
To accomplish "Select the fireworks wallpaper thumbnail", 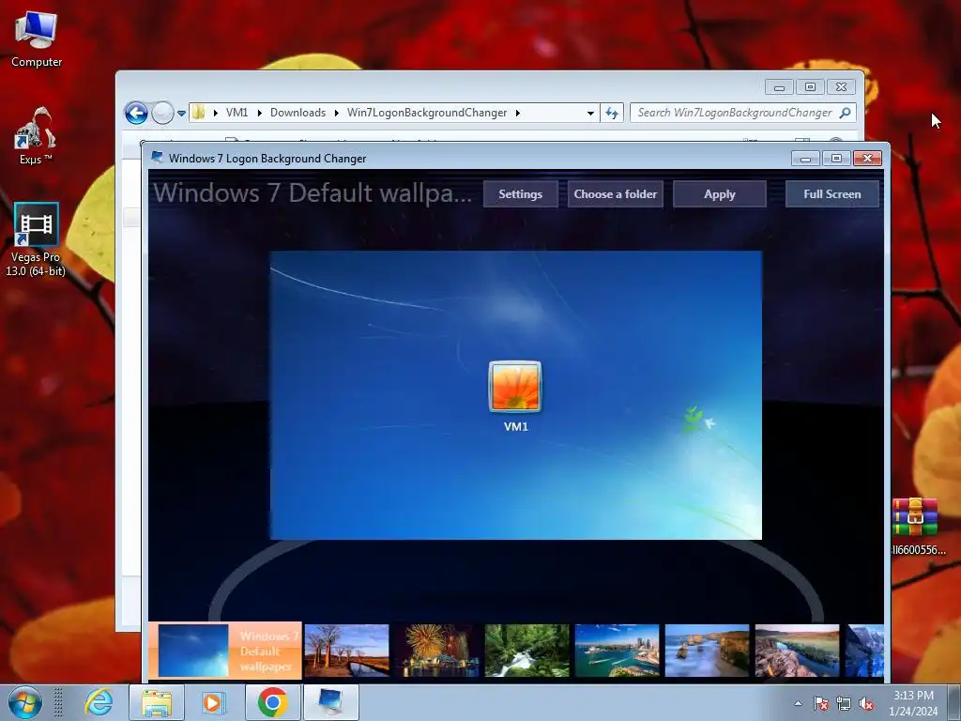I will [437, 651].
